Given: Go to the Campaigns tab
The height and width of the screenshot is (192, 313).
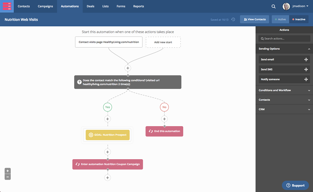Looking at the screenshot, I should click(x=45, y=6).
